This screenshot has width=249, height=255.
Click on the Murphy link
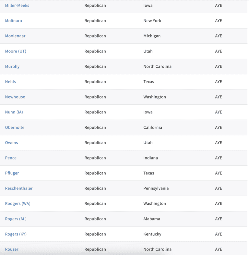[12, 66]
